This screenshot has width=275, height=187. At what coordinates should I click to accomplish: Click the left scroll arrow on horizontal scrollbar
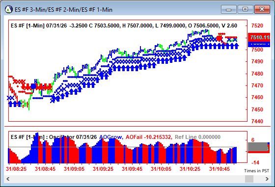(x=8, y=179)
